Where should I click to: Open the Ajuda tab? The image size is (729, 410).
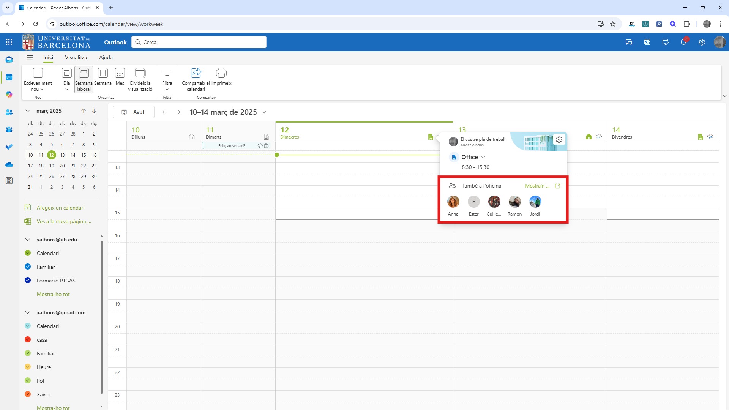point(106,57)
